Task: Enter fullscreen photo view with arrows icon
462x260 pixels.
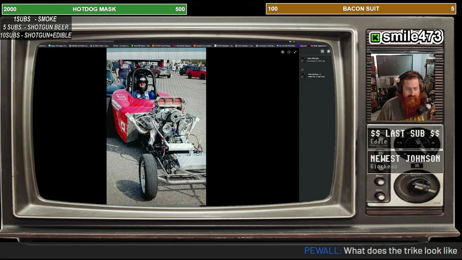Action: click(295, 52)
